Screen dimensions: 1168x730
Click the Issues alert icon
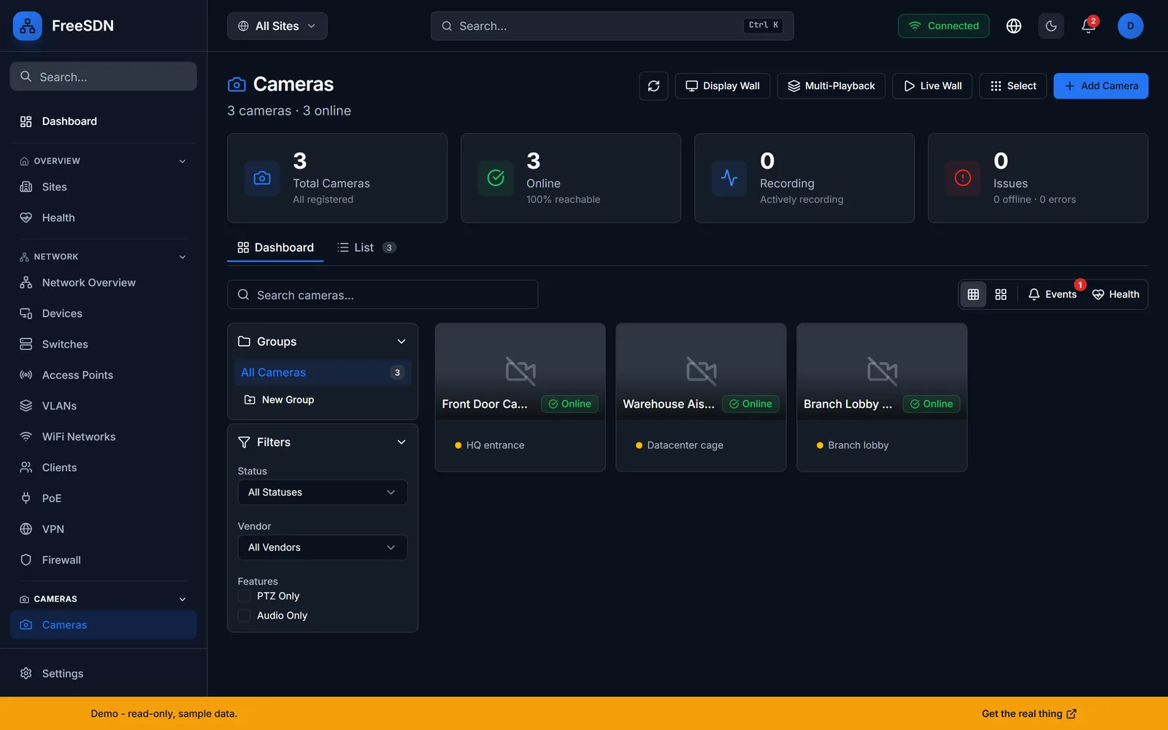pos(963,178)
